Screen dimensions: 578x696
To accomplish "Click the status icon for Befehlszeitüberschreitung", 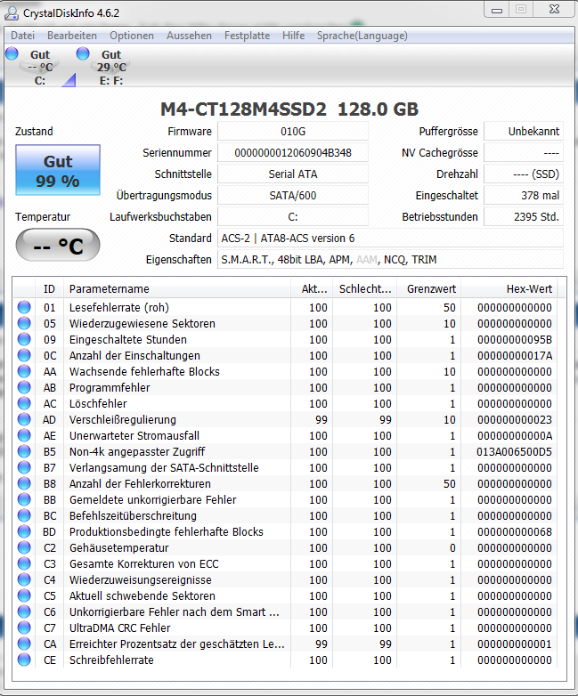I will 24,515.
